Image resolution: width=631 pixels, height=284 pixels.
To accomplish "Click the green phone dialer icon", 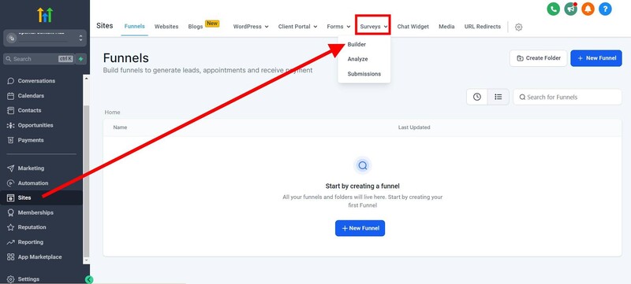I will pos(554,9).
